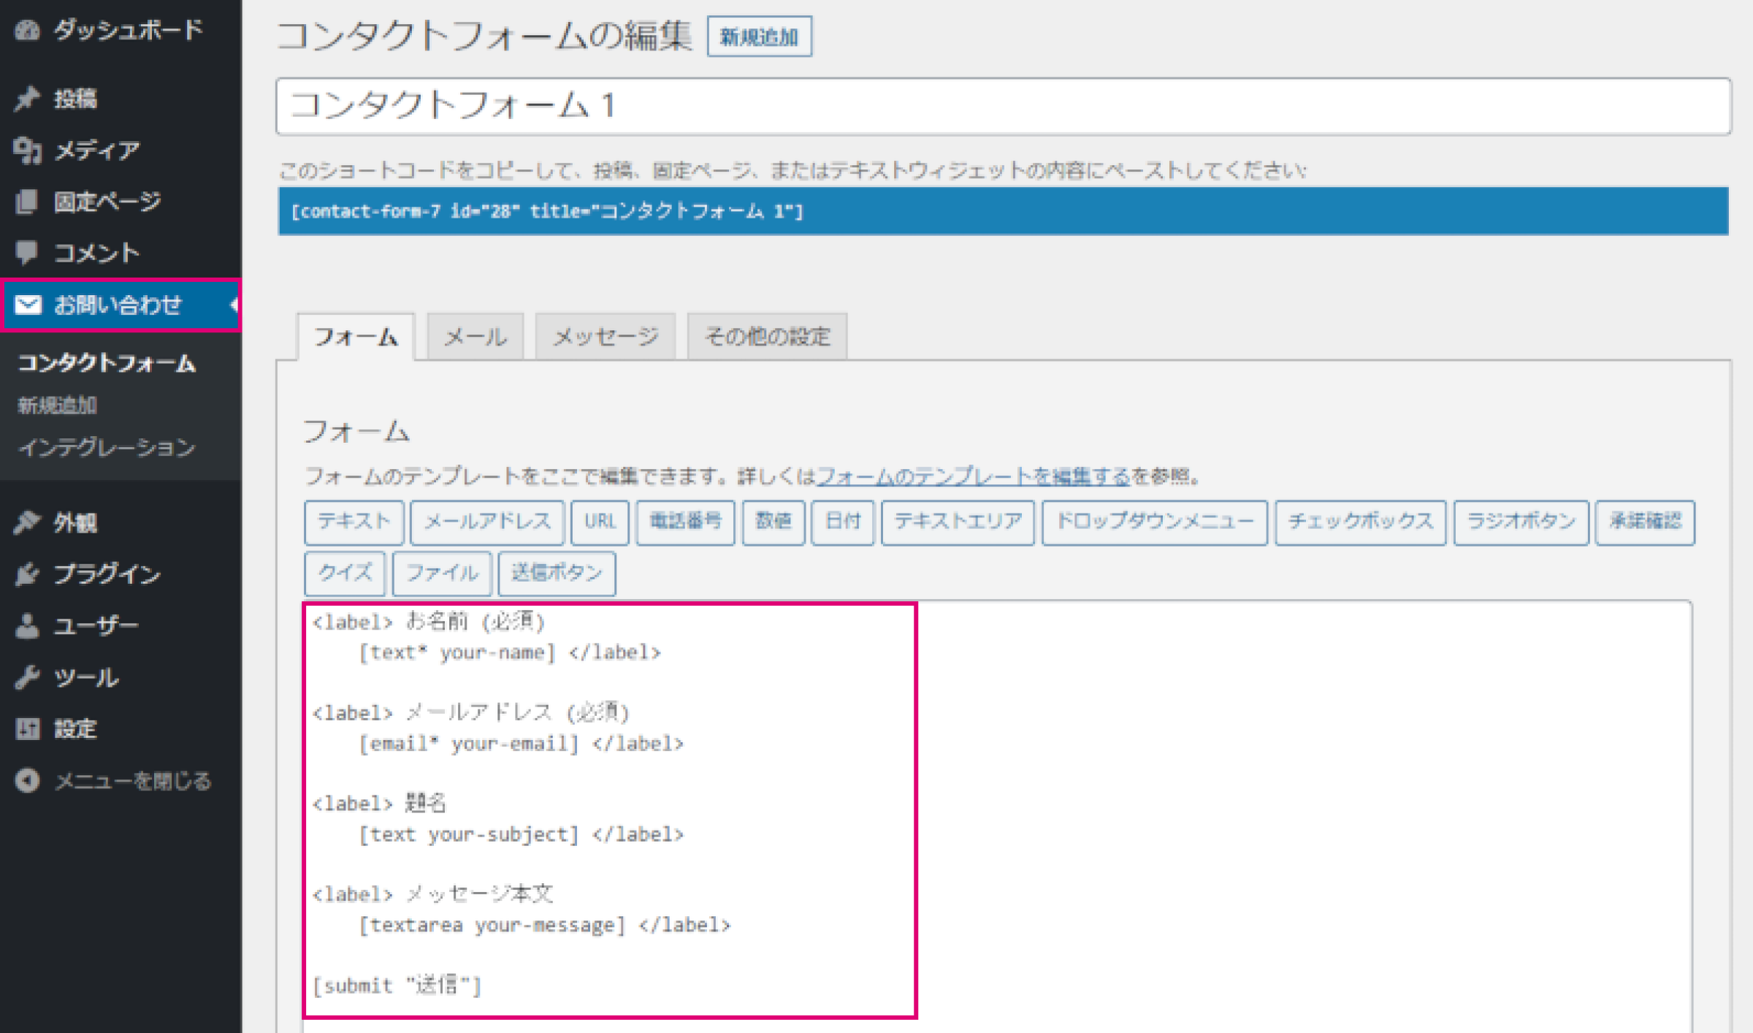Insert a チェックボックス tag
The width and height of the screenshot is (1753, 1033).
point(1361,522)
